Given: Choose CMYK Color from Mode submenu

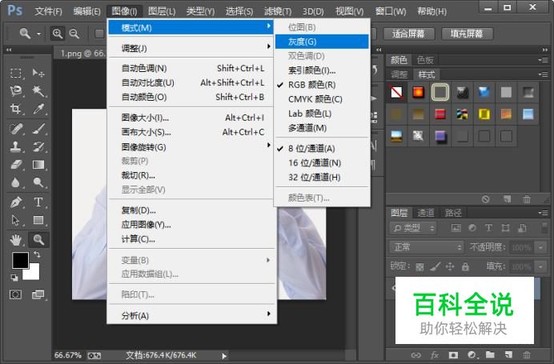Looking at the screenshot, I should click(322, 99).
